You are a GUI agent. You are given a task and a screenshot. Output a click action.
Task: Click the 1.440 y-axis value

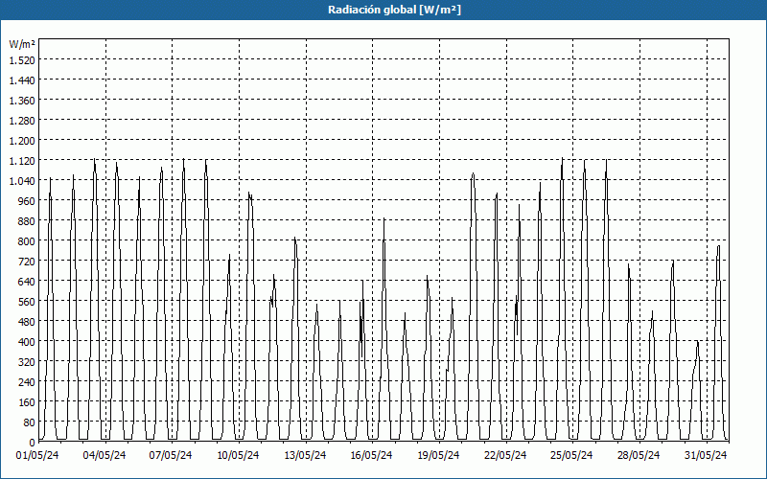[22, 80]
